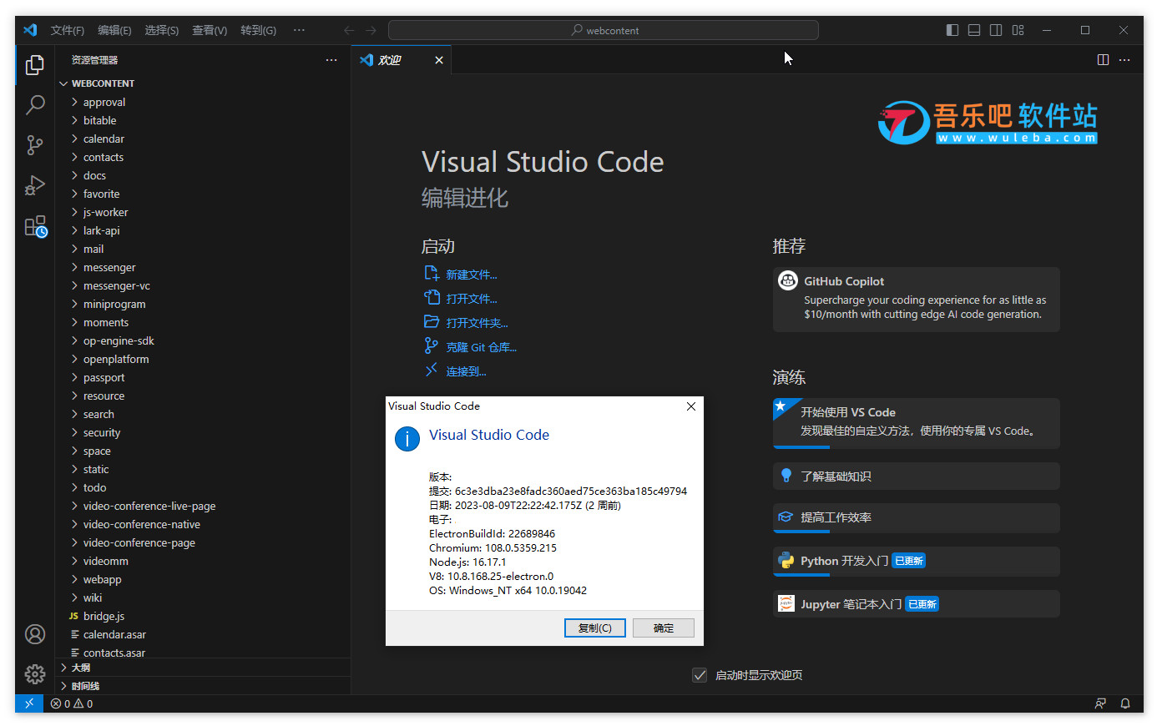Open the 转到(G) menu

[258, 30]
